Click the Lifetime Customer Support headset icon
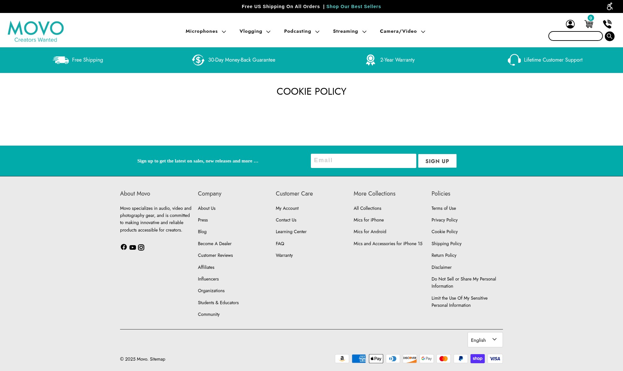 click(x=514, y=60)
